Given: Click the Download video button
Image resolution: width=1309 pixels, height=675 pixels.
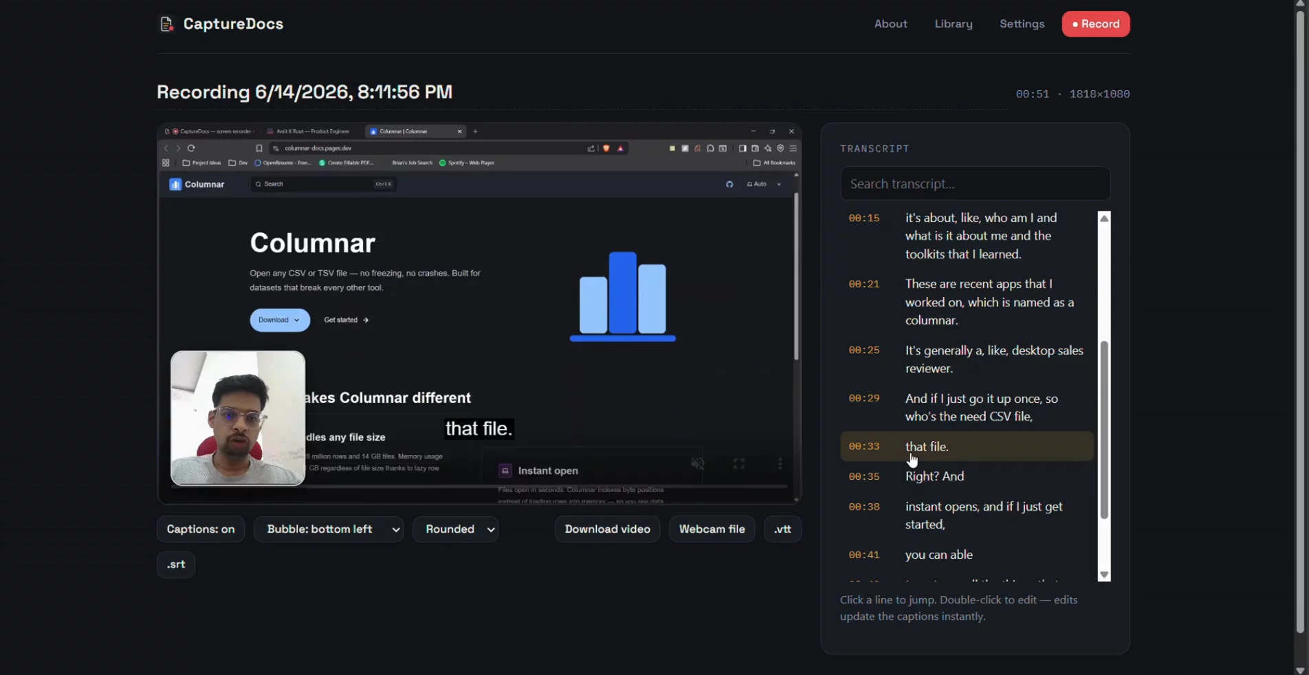Looking at the screenshot, I should tap(607, 529).
